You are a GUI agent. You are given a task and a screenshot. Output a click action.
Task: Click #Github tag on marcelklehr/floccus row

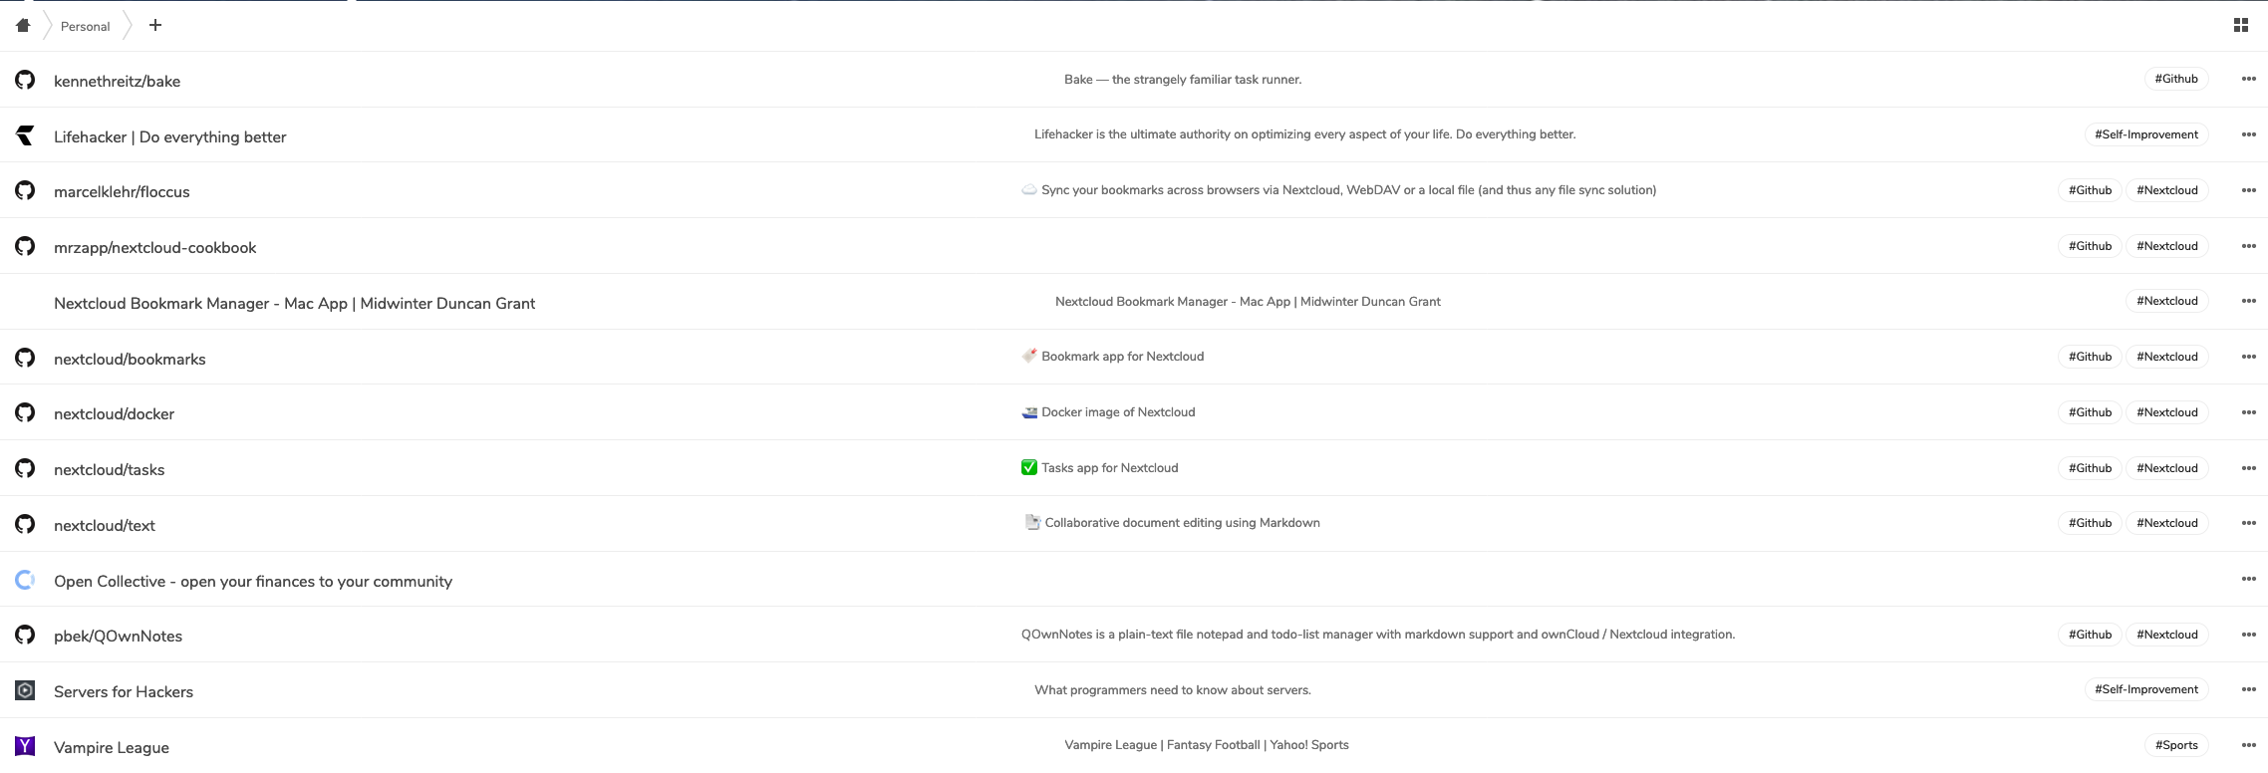2090,190
